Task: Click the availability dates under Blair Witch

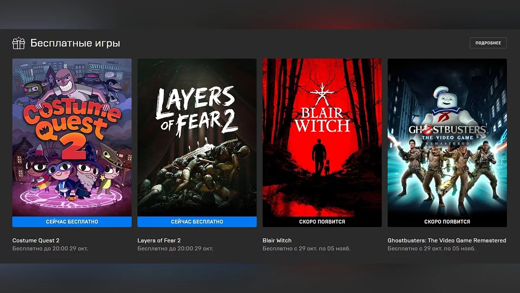Action: pos(306,249)
